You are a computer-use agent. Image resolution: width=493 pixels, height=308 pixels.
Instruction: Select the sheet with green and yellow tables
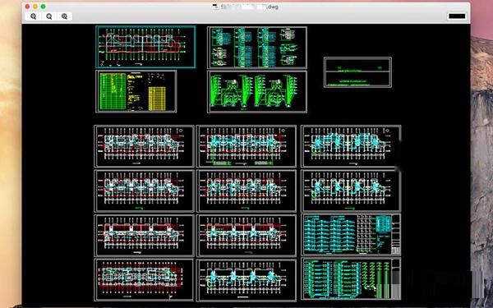pyautogui.click(x=136, y=91)
